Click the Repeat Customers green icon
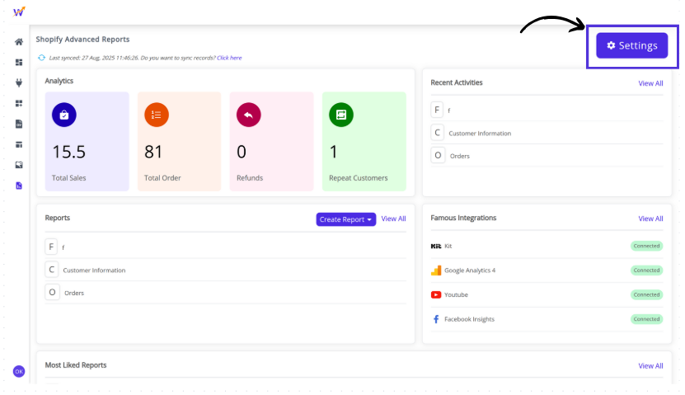 coord(341,115)
